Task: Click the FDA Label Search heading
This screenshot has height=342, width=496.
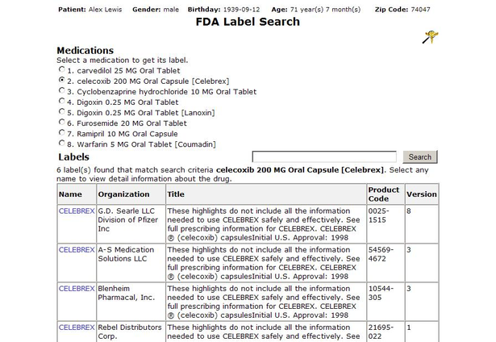Action: pyautogui.click(x=248, y=22)
